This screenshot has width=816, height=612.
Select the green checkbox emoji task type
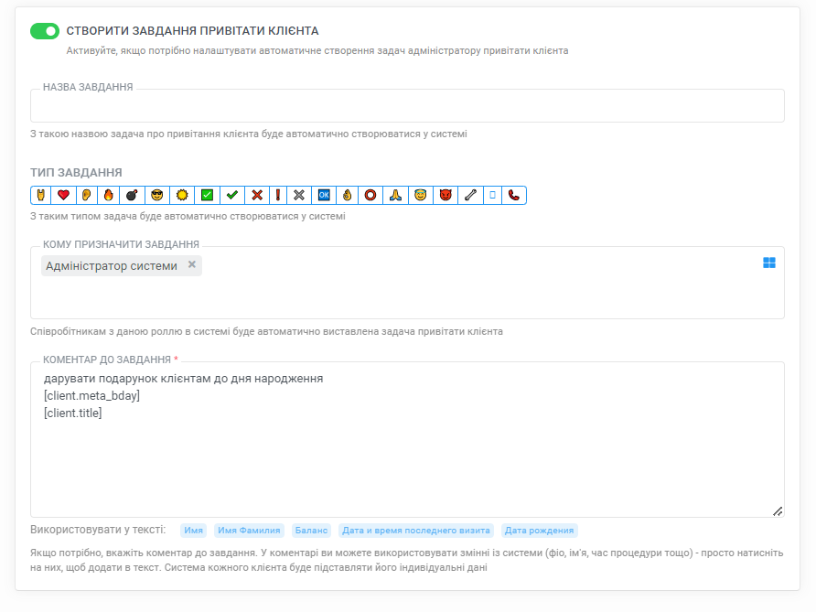tap(207, 195)
